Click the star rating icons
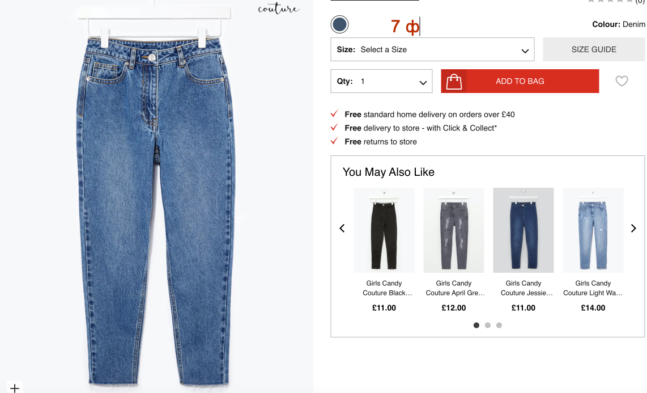Image resolution: width=647 pixels, height=393 pixels. pyautogui.click(x=610, y=2)
